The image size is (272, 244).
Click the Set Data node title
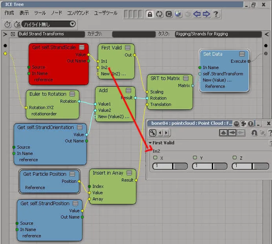coord(213,54)
